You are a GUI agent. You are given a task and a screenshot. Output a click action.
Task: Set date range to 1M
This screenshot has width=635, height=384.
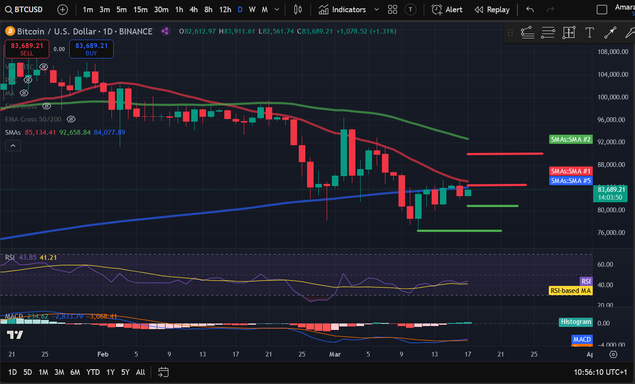[43, 372]
